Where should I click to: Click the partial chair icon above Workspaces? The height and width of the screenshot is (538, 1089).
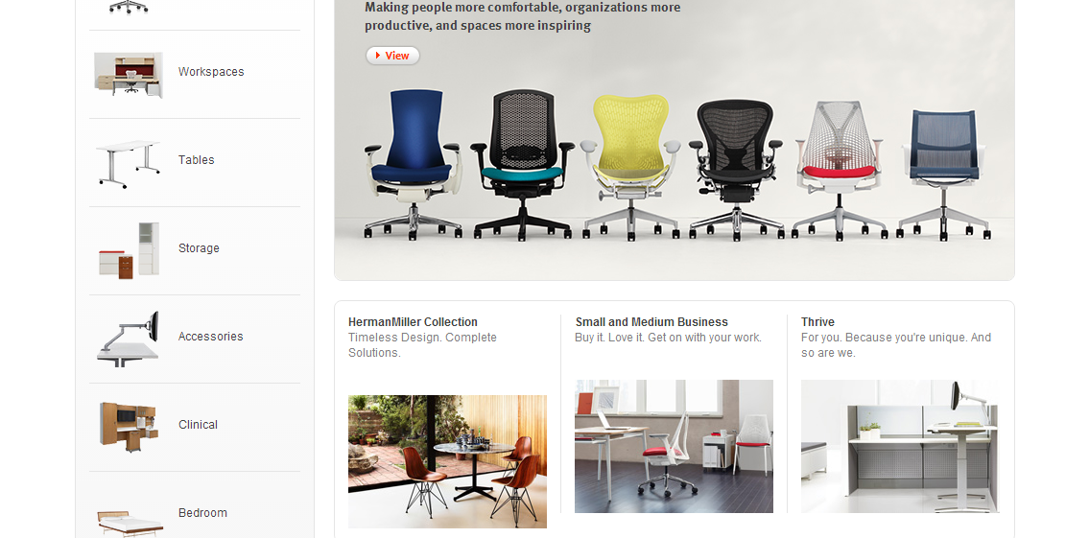pos(129,7)
